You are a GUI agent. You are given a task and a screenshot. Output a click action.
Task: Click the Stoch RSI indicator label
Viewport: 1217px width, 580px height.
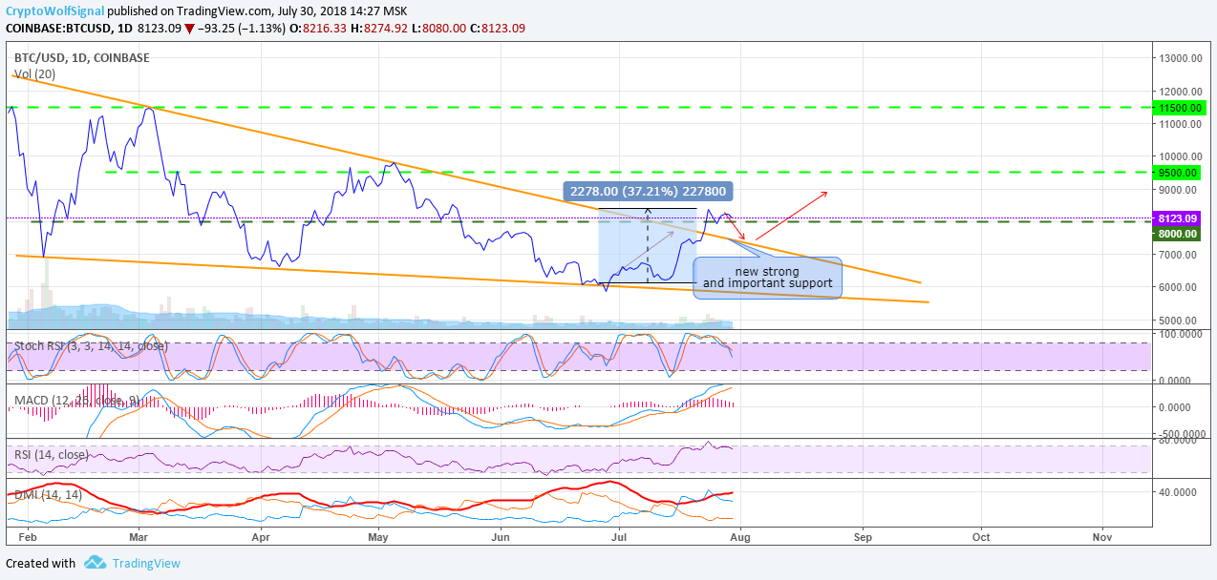(x=91, y=345)
